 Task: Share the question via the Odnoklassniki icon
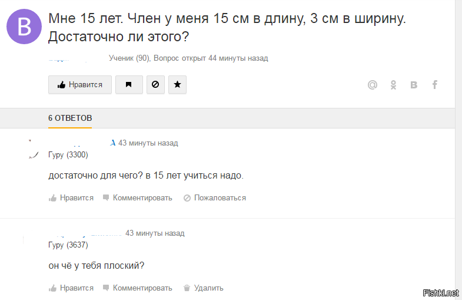click(393, 85)
